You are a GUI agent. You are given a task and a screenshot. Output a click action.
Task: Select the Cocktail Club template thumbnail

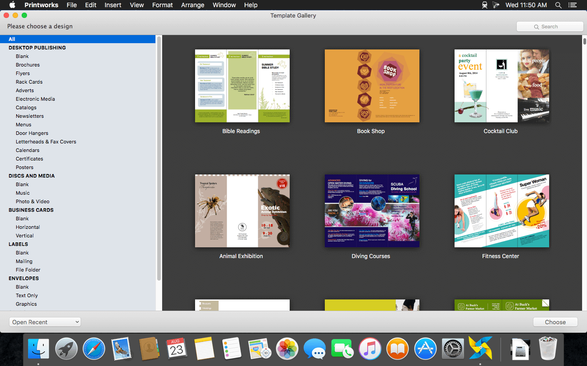tap(502, 86)
